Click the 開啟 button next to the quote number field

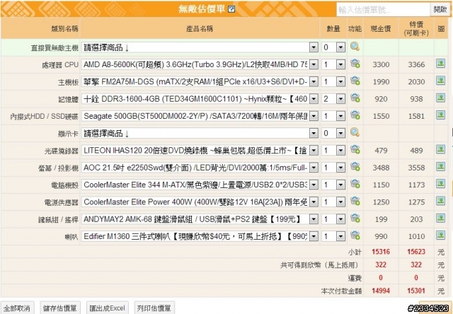click(440, 9)
